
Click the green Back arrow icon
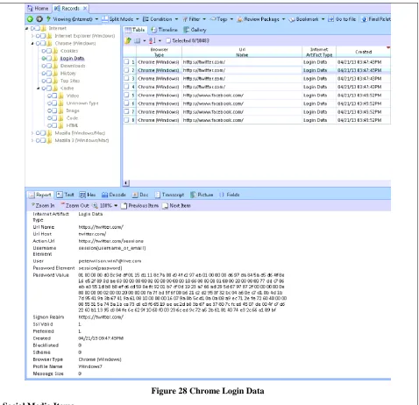pyautogui.click(x=30, y=19)
